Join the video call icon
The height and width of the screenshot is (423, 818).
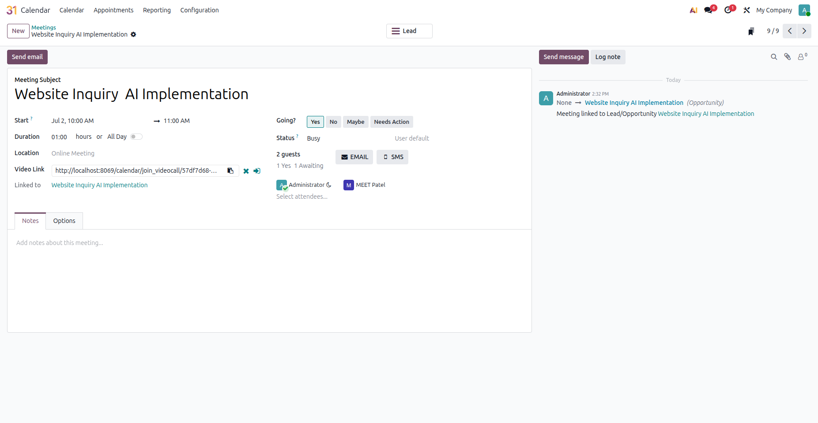[257, 171]
